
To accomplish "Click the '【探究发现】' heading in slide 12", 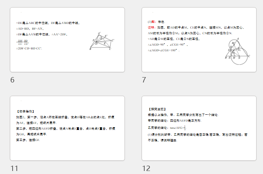I will coord(156,109).
